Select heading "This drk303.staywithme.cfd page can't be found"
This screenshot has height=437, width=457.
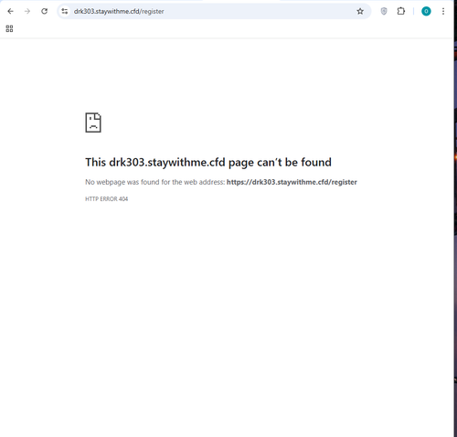pos(208,162)
